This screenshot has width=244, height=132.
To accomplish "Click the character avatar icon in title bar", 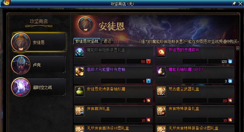I will pos(7,2).
